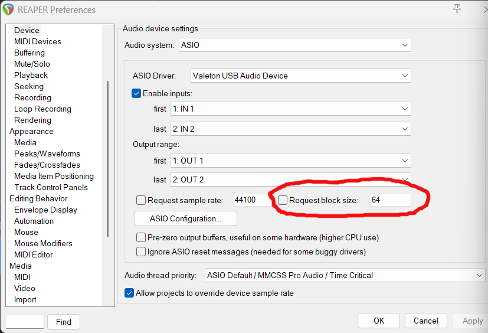Select Automation preferences page

[x=34, y=221]
